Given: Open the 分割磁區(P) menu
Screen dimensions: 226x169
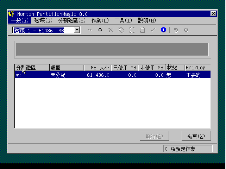Looking at the screenshot, I should click(72, 21).
